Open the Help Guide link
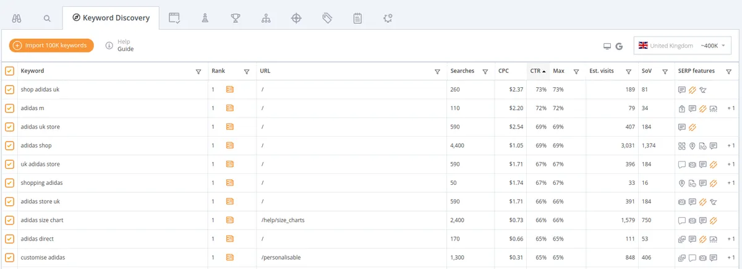742x269 pixels. pos(126,49)
